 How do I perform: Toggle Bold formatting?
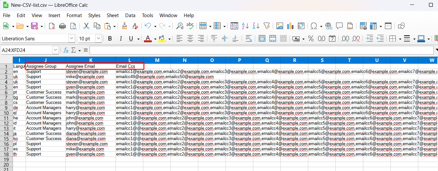(x=110, y=39)
